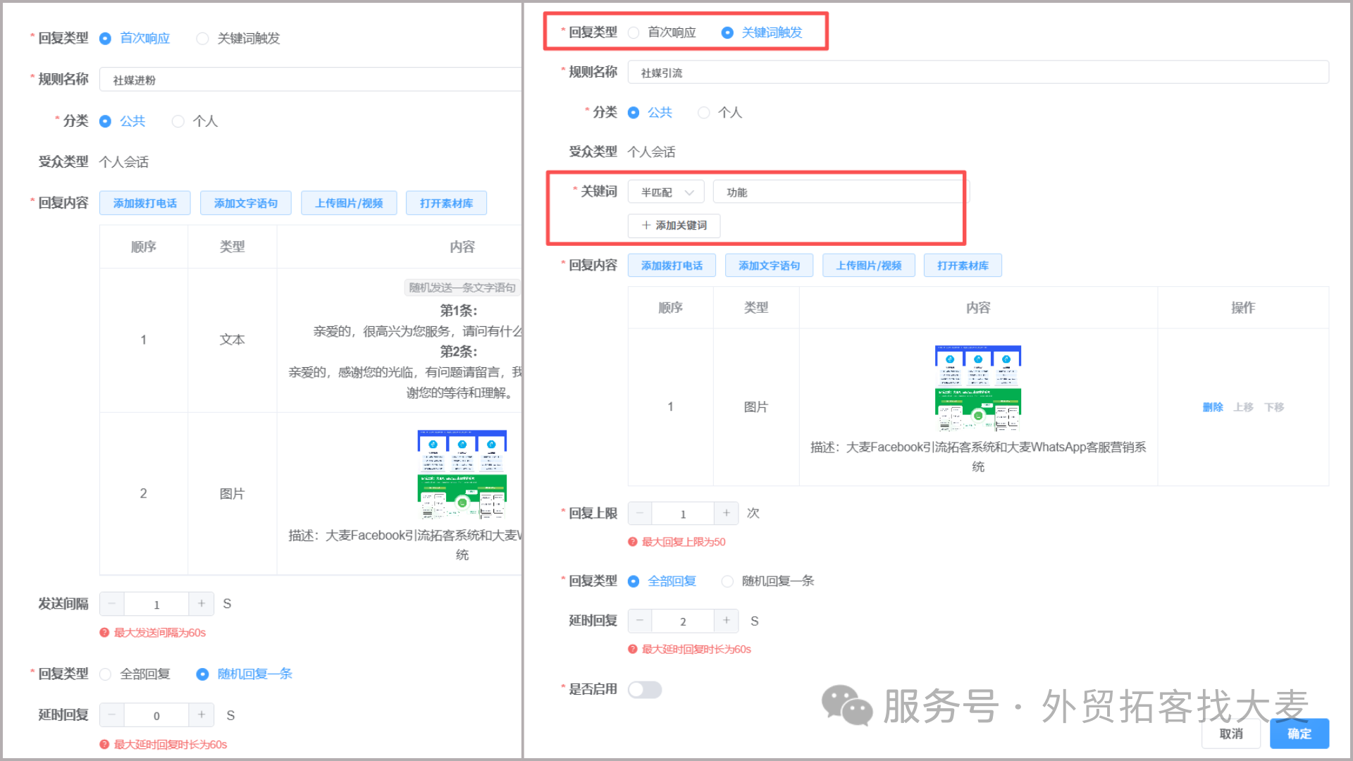1353x761 pixels.
Task: Select 首次响应 radio in left panel
Action: click(105, 39)
